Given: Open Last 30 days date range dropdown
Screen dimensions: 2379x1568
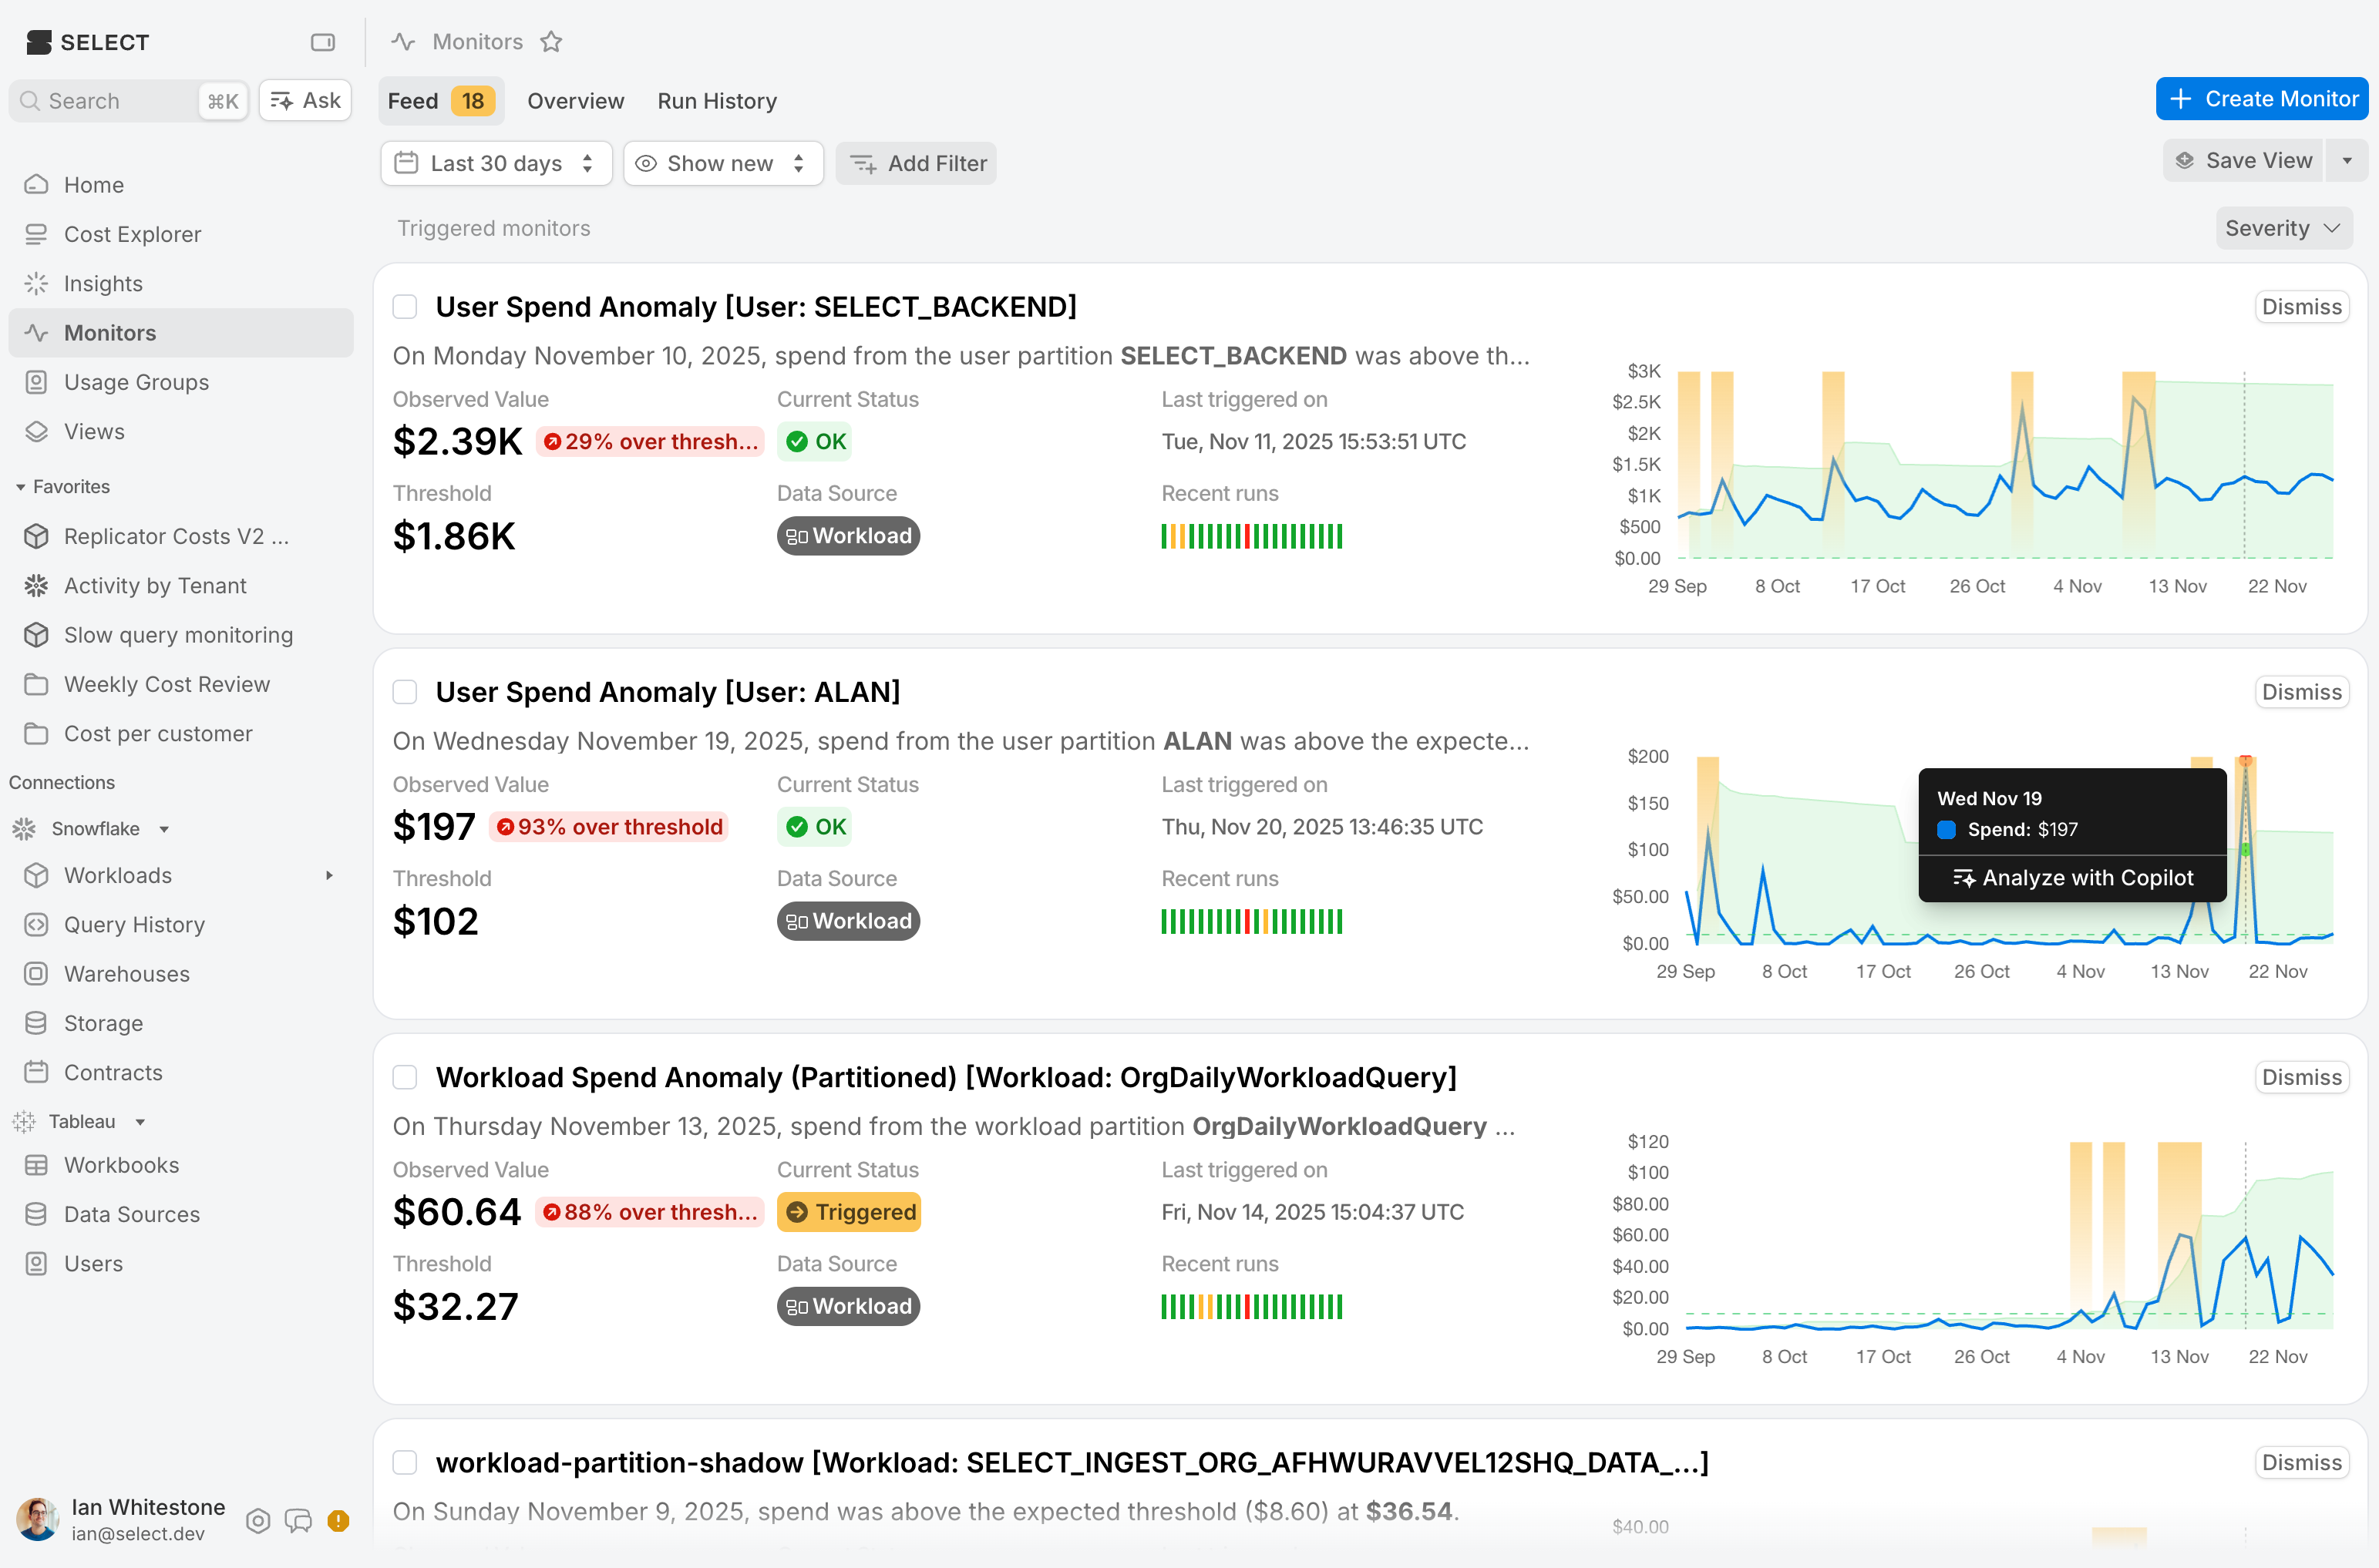Looking at the screenshot, I should pos(496,163).
